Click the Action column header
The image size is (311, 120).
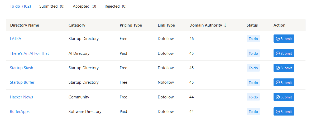click(x=279, y=25)
